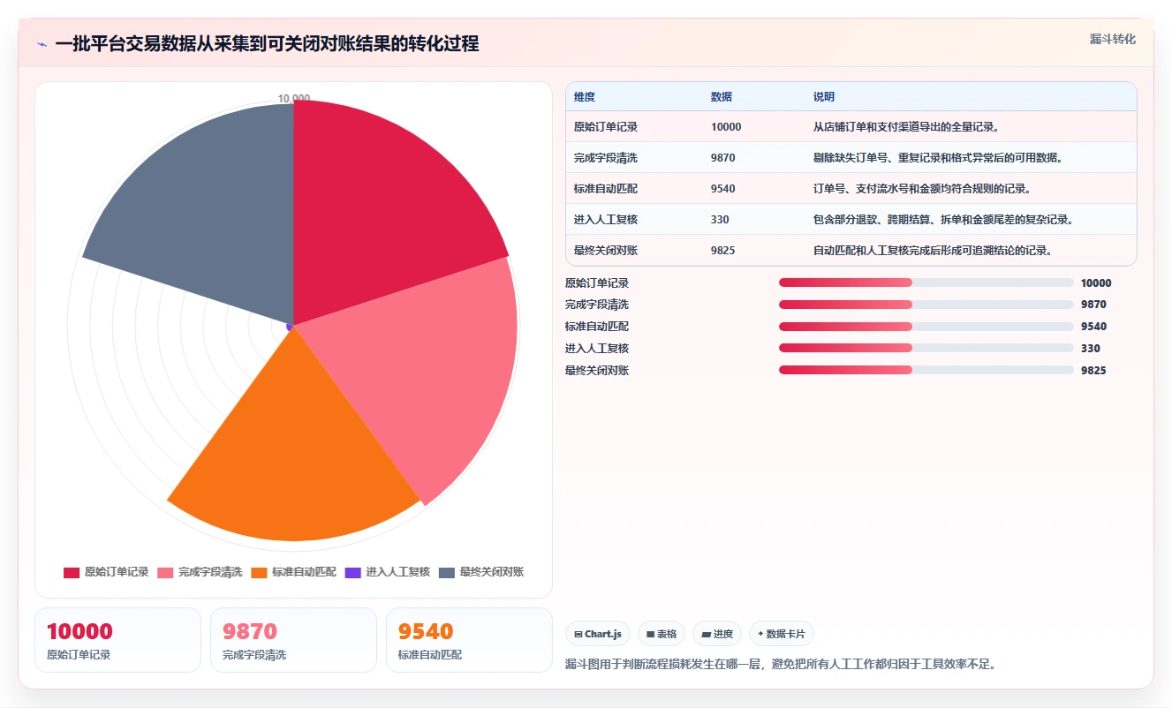
Task: Click the 最终关闭对账 label in the progress list
Action: point(597,371)
